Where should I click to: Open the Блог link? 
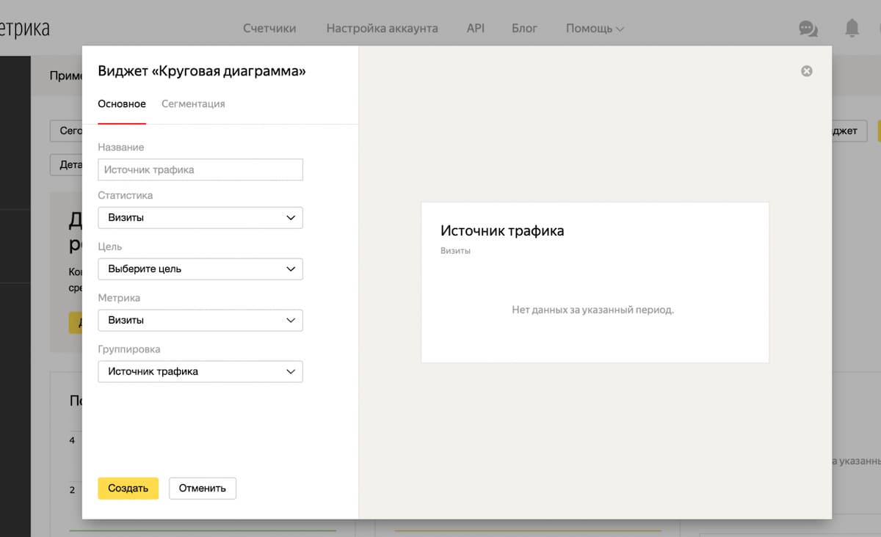coord(524,29)
